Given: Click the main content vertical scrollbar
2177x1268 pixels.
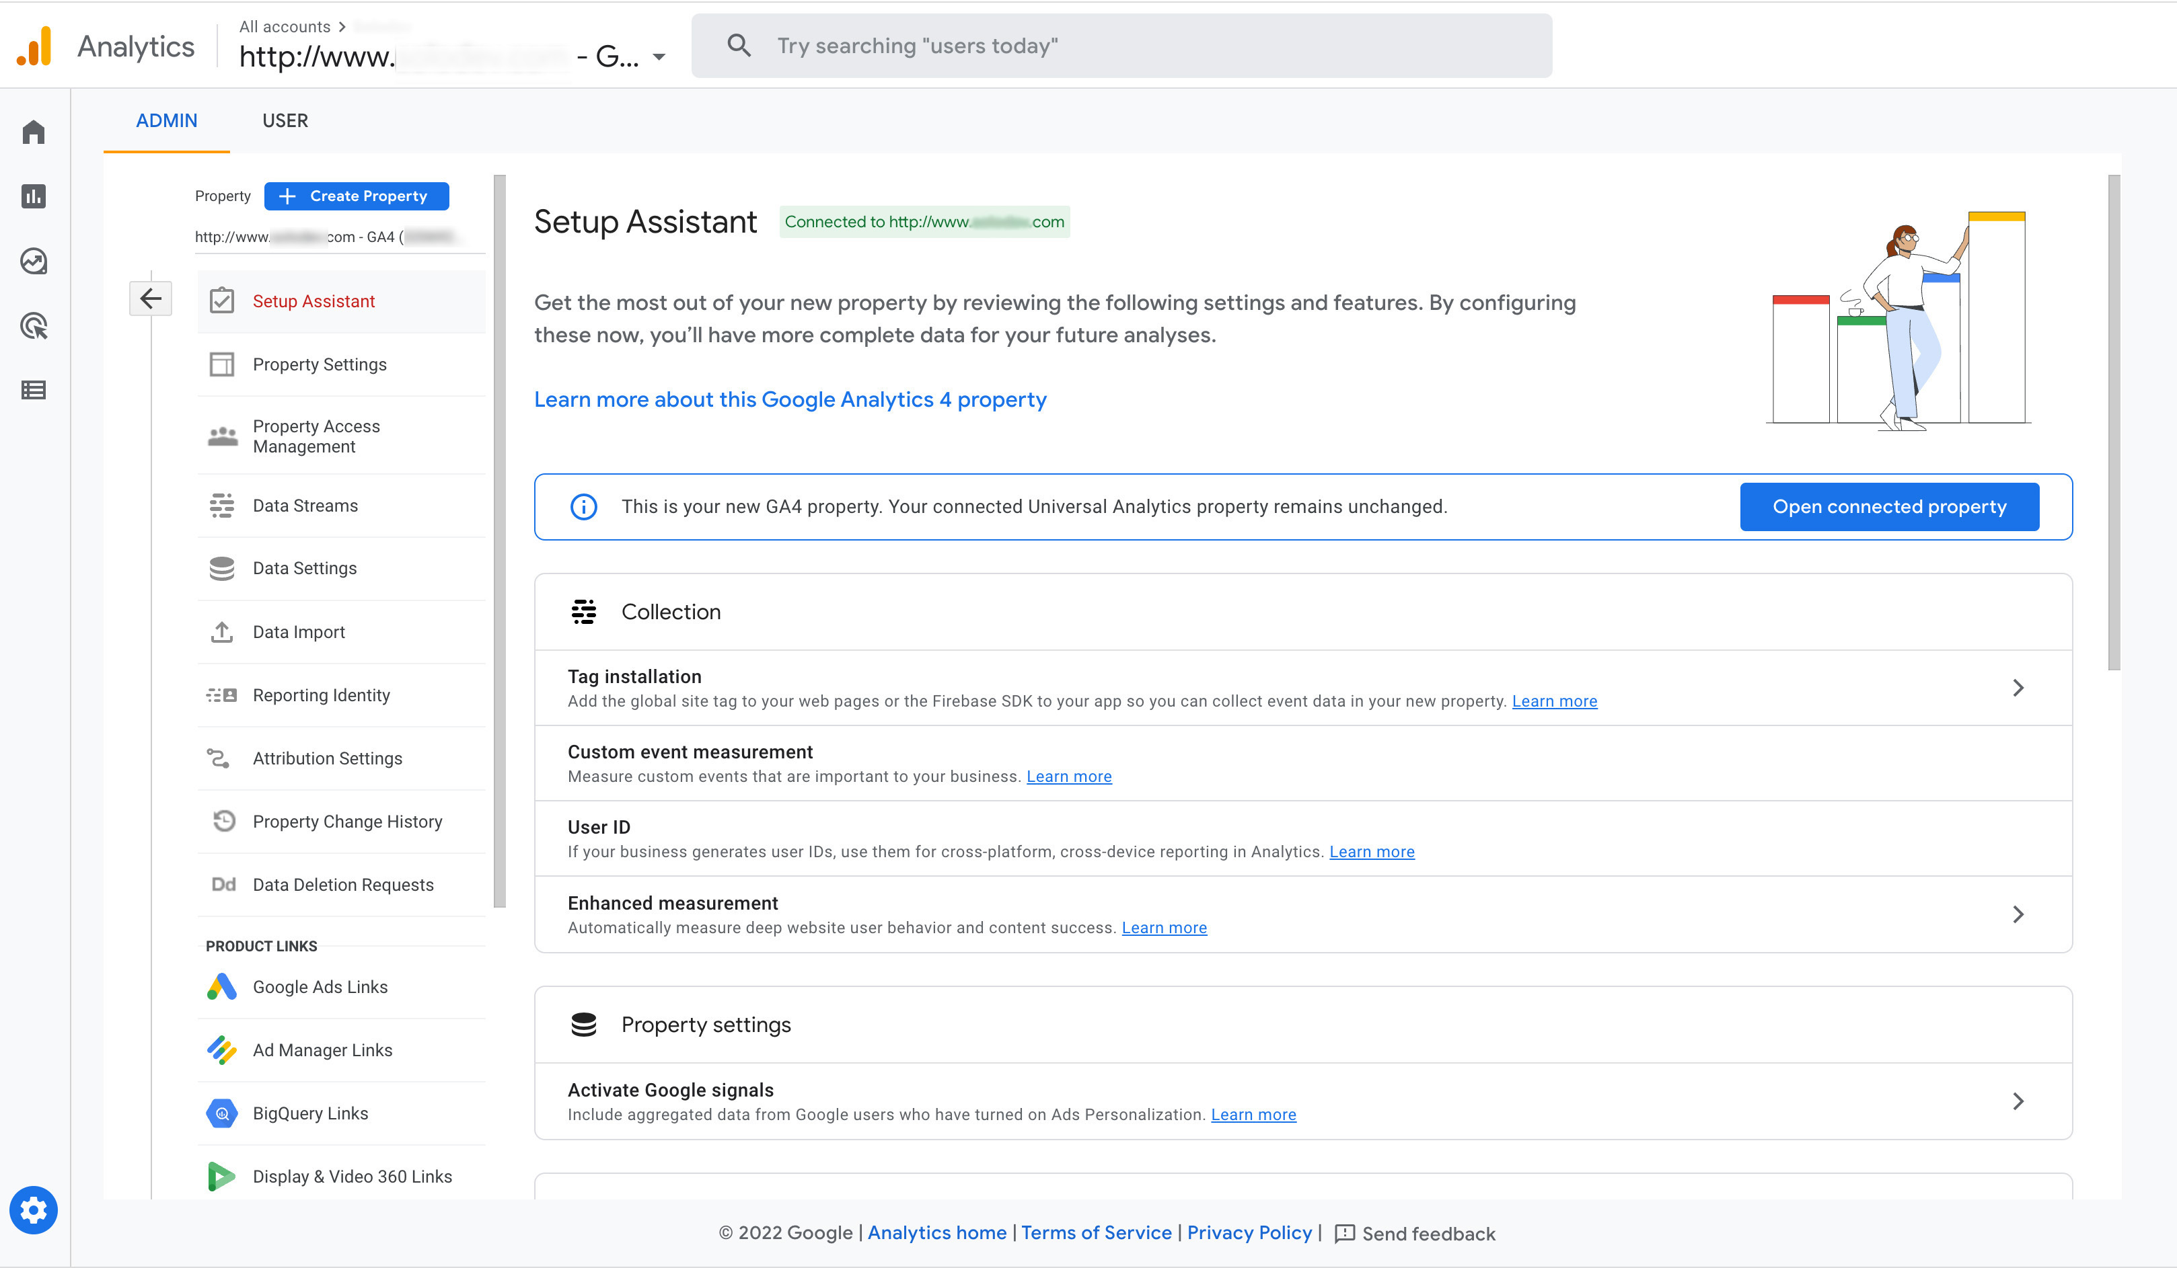Looking at the screenshot, I should [x=2113, y=422].
